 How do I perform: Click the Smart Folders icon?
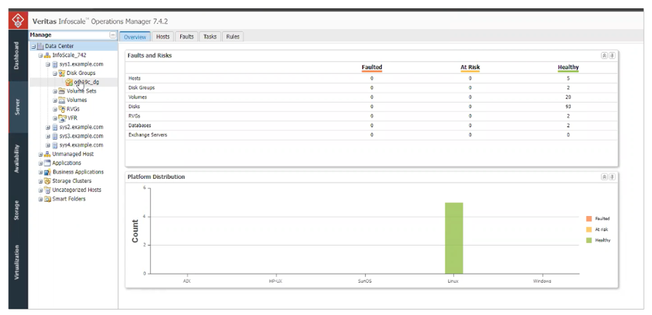pos(47,199)
